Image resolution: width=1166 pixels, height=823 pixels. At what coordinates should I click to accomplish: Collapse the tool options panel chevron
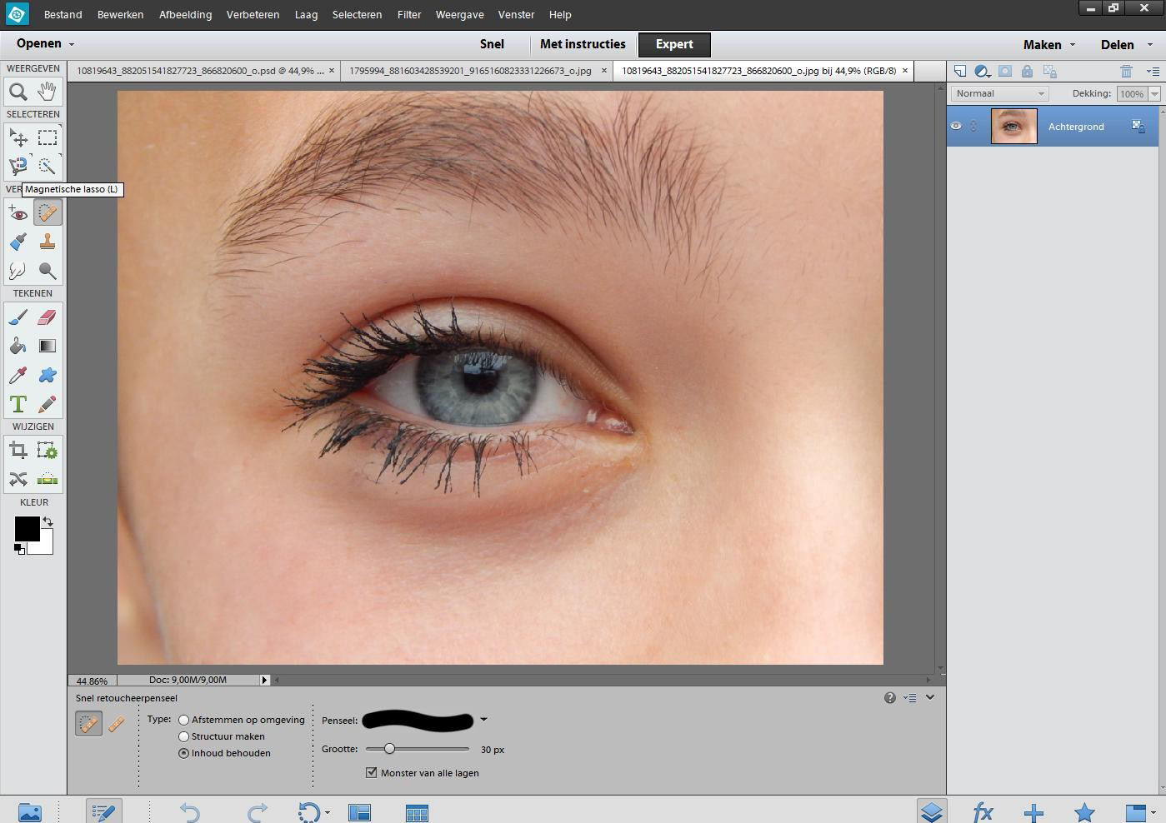point(930,697)
